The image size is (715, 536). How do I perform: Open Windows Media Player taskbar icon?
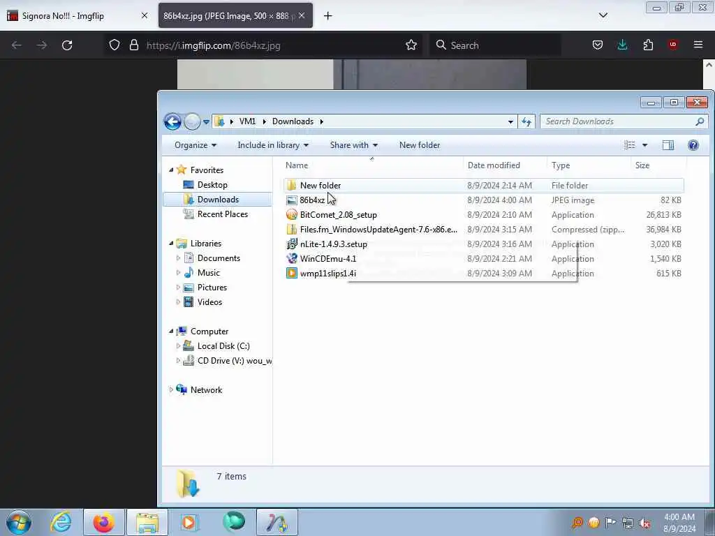click(189, 522)
